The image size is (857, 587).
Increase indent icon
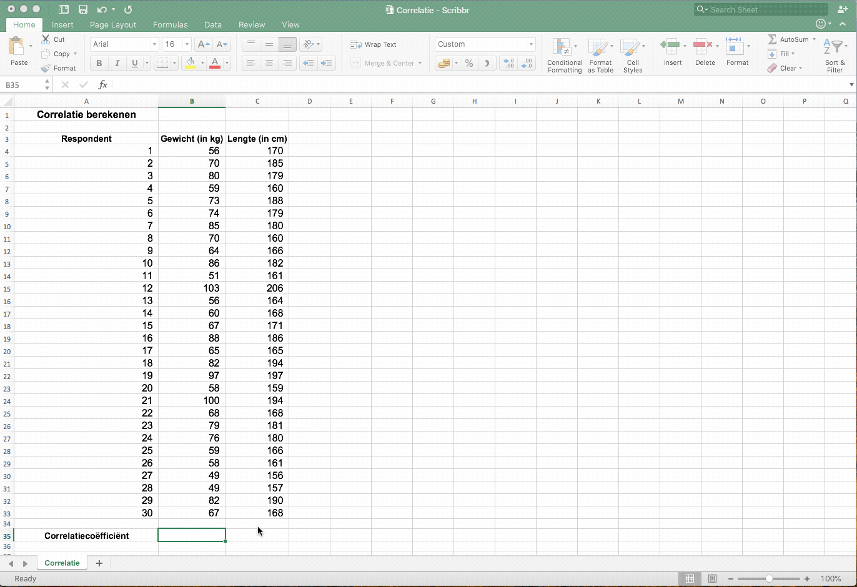tap(326, 63)
